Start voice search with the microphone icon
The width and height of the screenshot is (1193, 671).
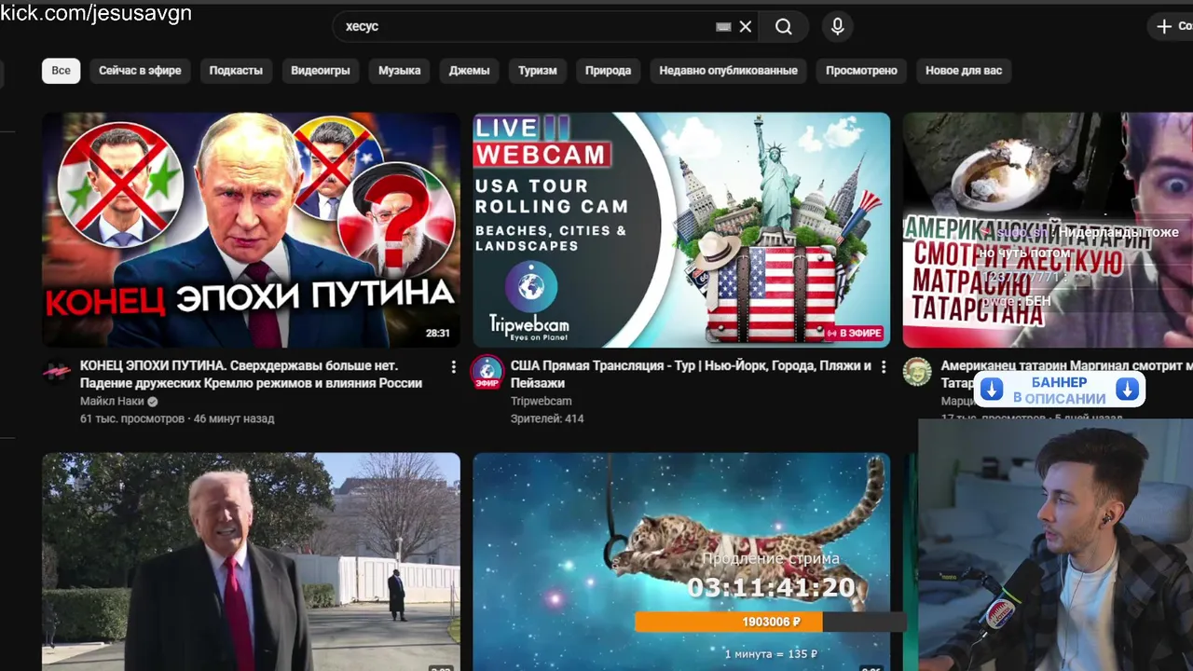(838, 27)
